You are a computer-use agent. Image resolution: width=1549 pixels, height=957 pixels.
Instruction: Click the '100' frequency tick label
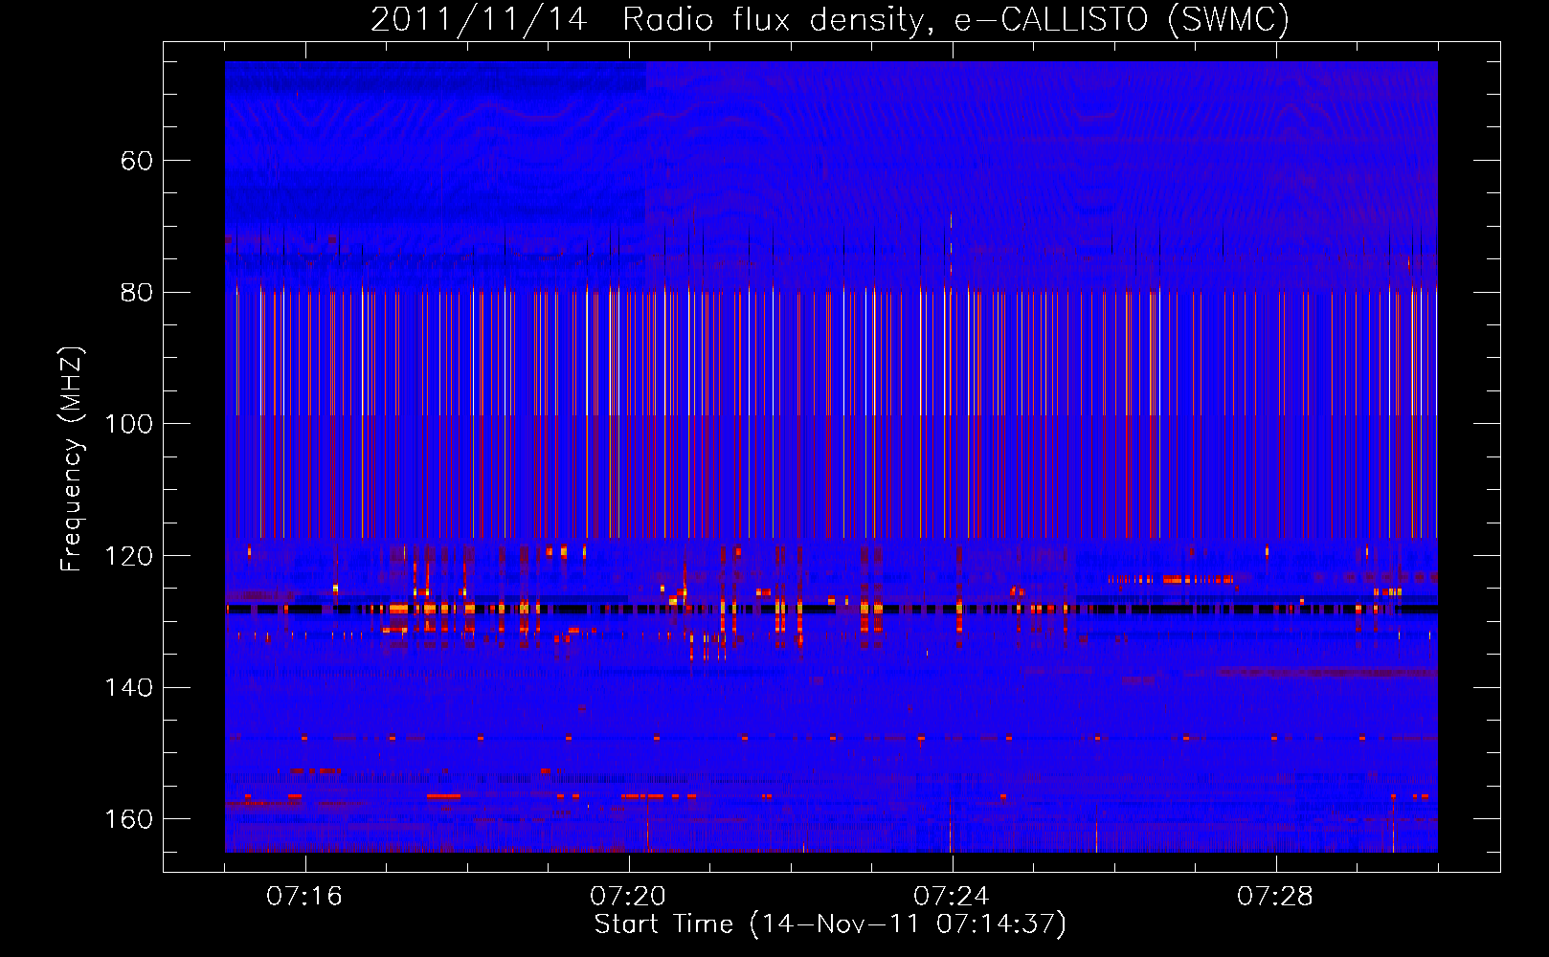[x=129, y=424]
